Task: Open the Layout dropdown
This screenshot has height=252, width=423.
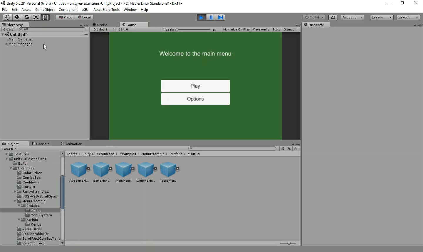Action: pos(408,17)
